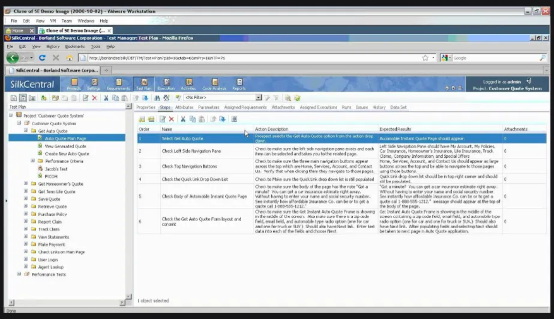Expand the Save Quote folder
The height and width of the screenshot is (319, 554).
pyautogui.click(x=26, y=198)
